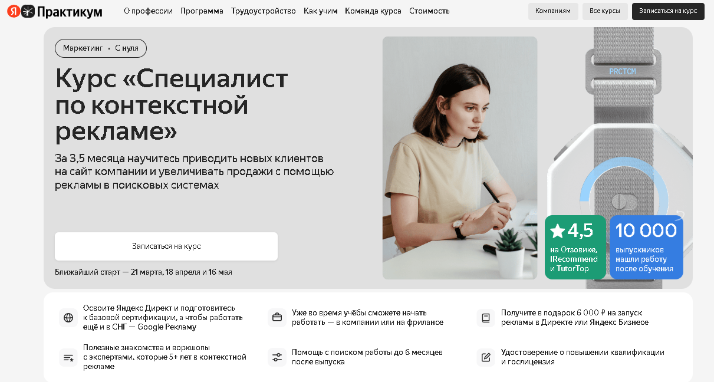
Task: Click the white Записаться на курс hero button
Action: (x=166, y=246)
